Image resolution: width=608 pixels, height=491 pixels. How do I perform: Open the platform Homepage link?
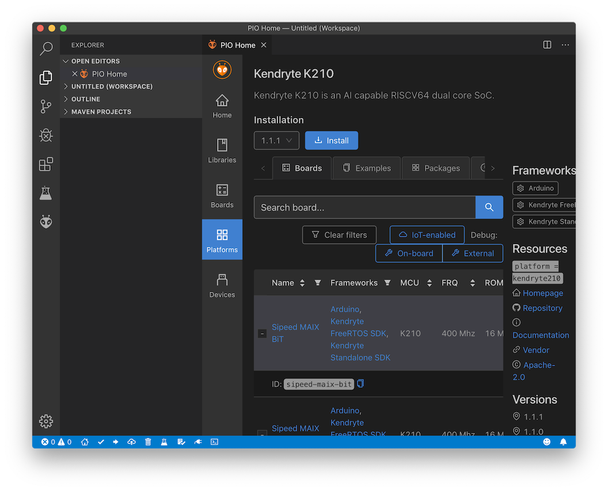click(543, 294)
